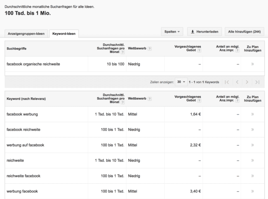268x199 pixels.
Task: Switch to Anzeigengruppen-Ideen tab
Action: 26,34
